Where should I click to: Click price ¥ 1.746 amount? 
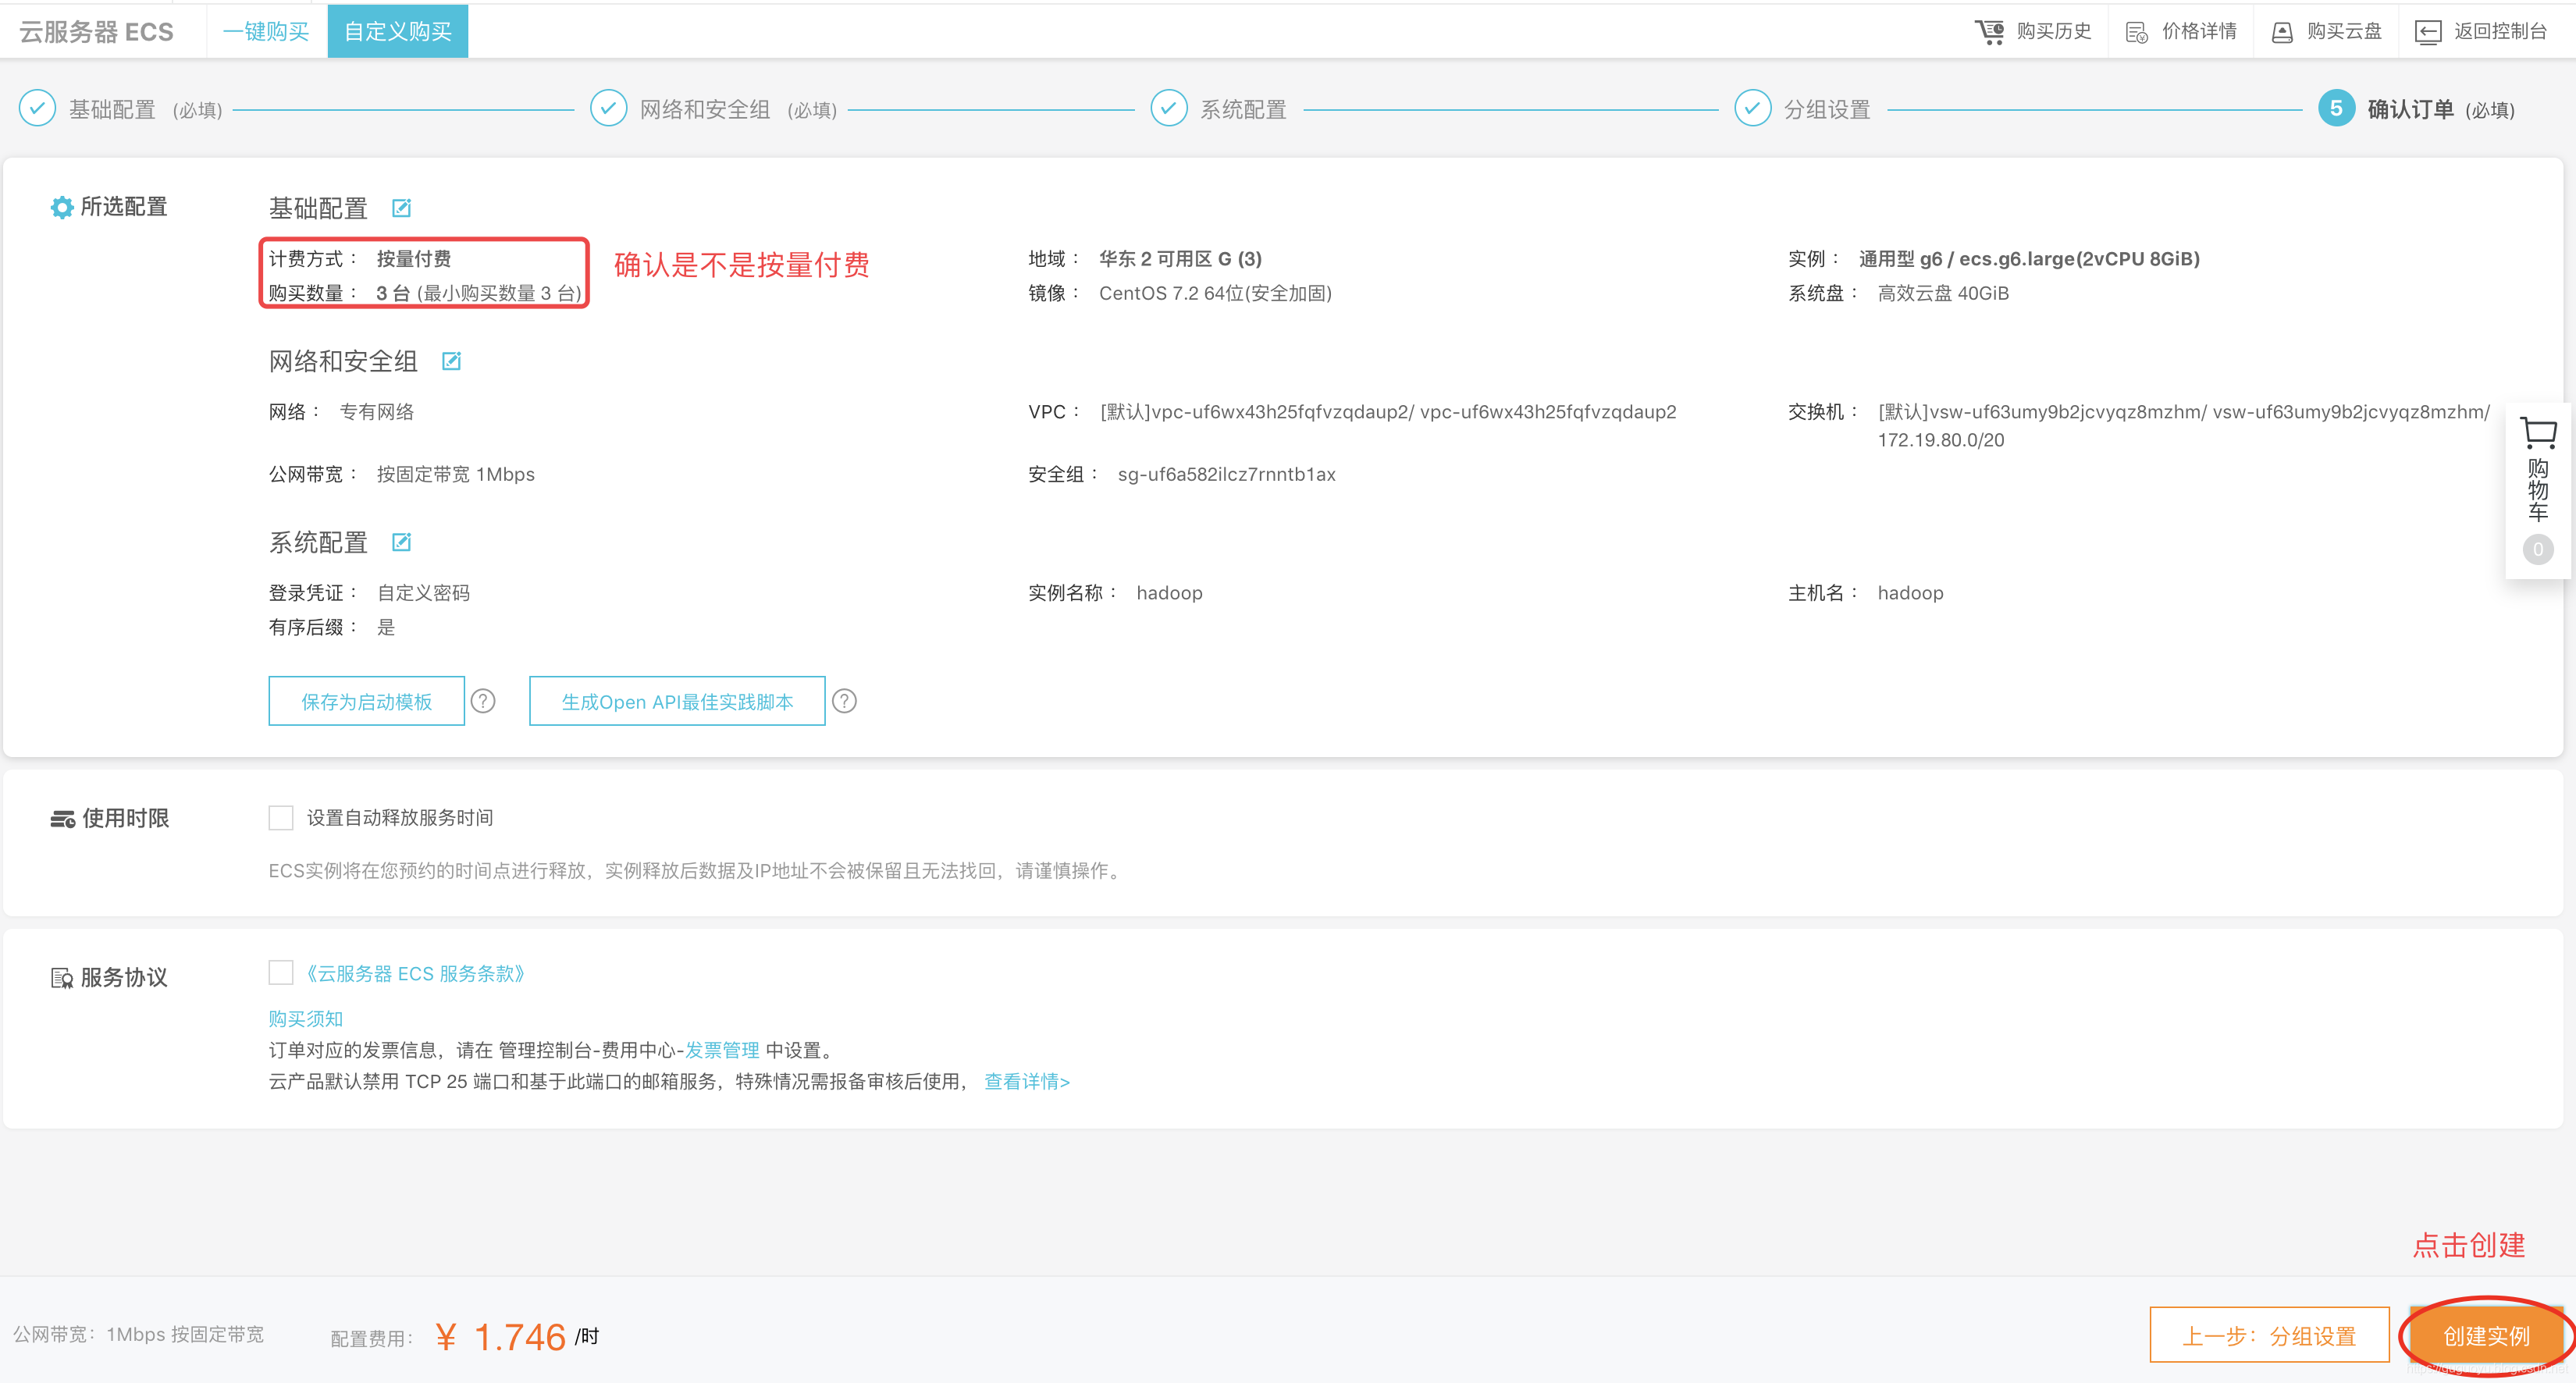coord(500,1337)
